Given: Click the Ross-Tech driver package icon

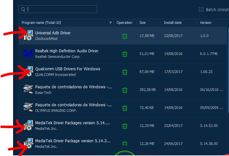Looking at the screenshot, I should tap(28, 89).
